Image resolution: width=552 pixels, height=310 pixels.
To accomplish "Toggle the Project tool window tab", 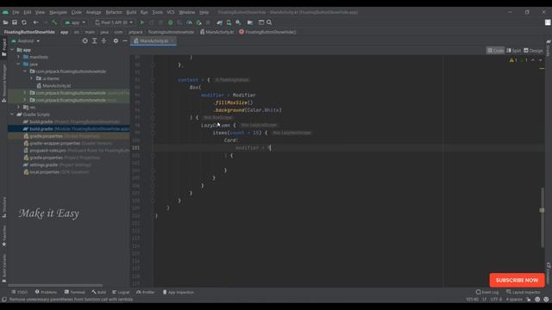I will pyautogui.click(x=3, y=47).
